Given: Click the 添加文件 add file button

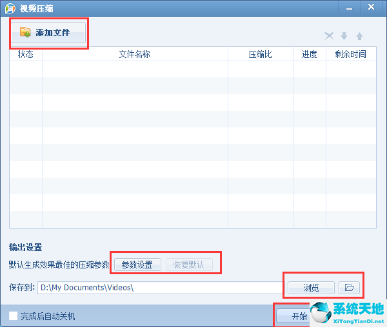Looking at the screenshot, I should pyautogui.click(x=48, y=32).
